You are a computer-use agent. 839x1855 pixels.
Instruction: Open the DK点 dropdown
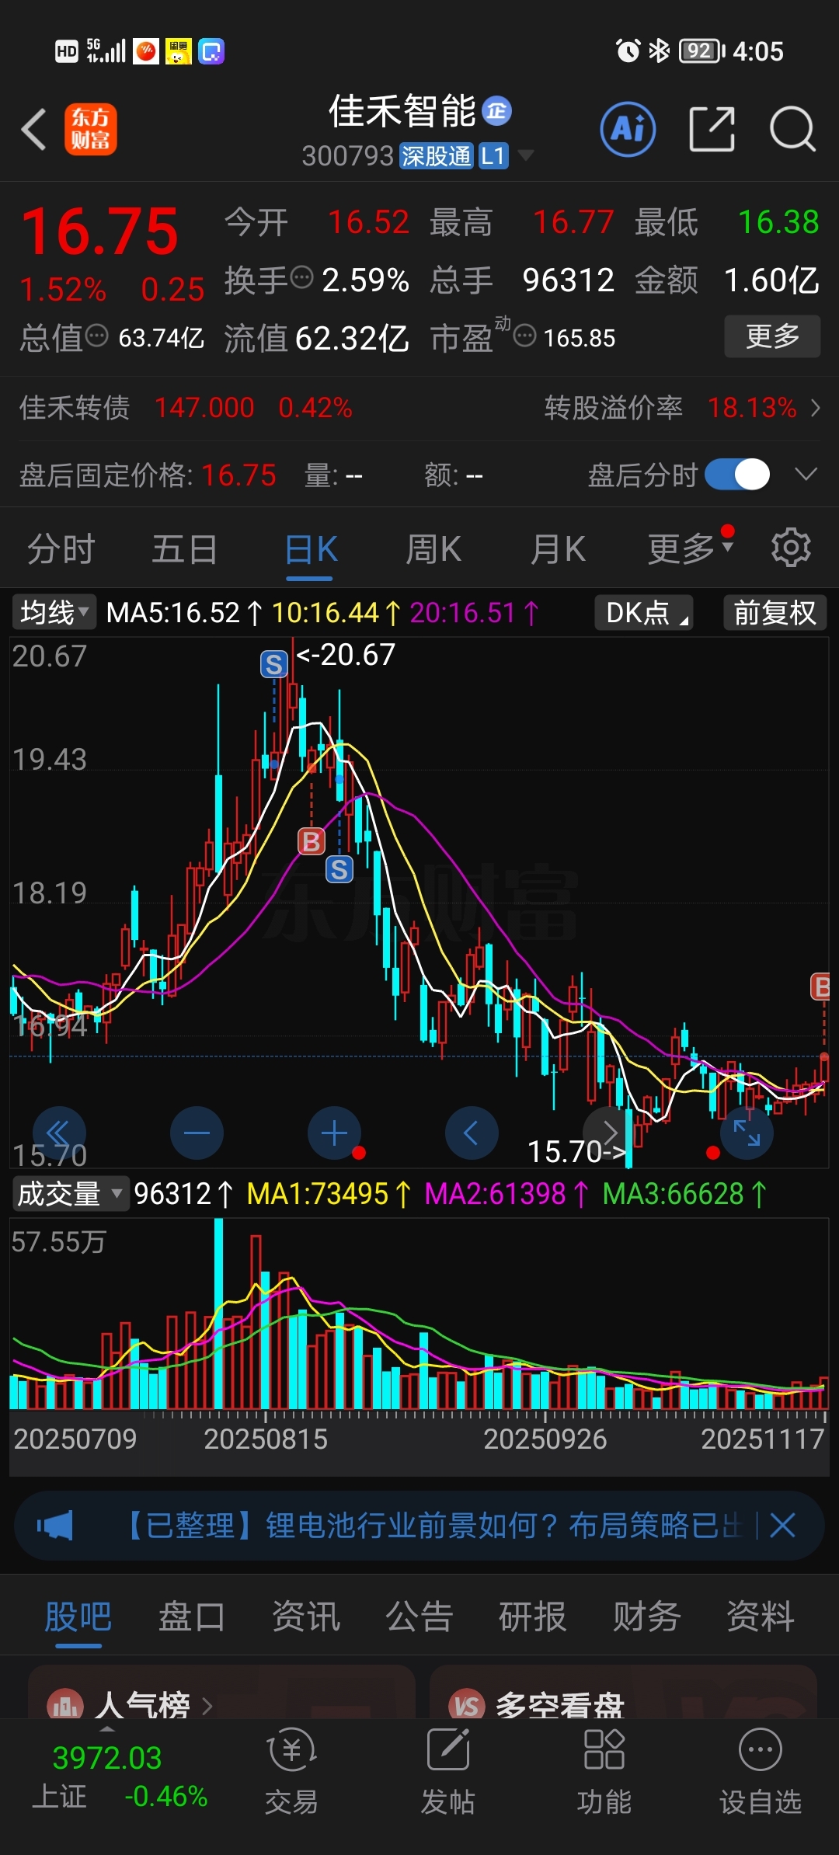point(644,612)
